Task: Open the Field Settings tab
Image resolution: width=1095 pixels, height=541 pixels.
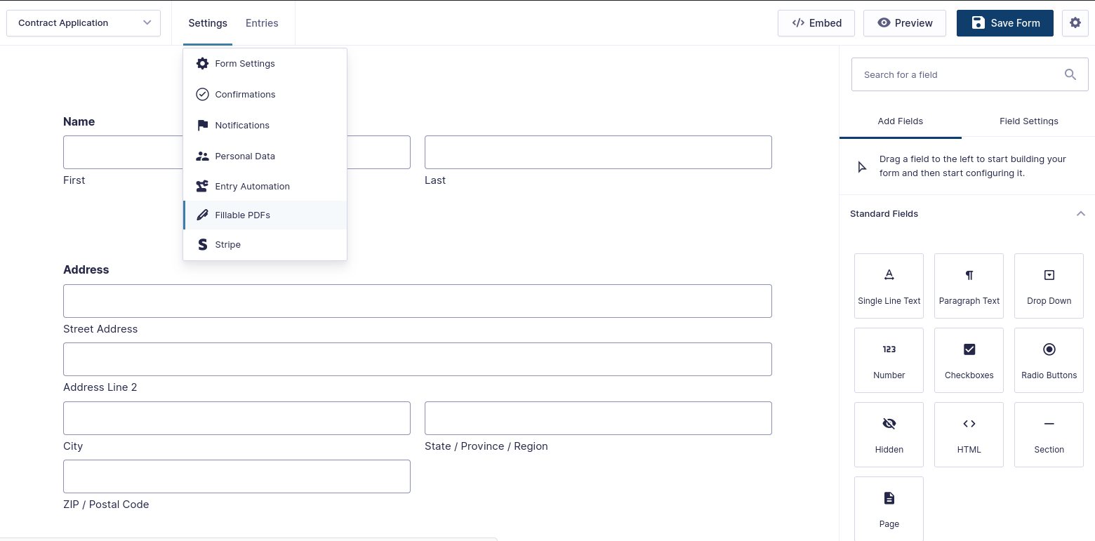Action: click(x=1029, y=121)
